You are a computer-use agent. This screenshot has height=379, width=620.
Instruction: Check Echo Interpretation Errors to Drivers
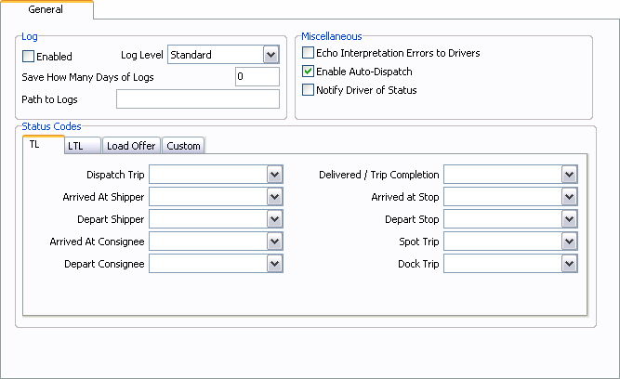(x=309, y=54)
